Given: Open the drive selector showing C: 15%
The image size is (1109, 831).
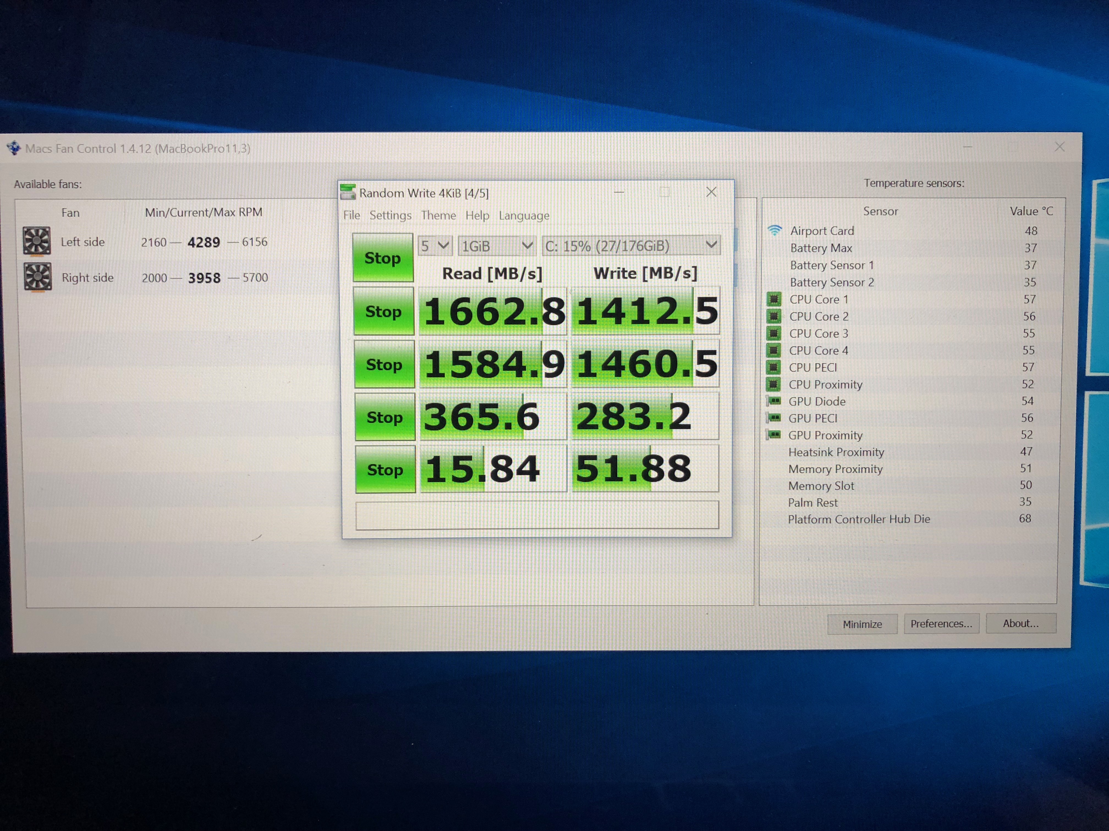Looking at the screenshot, I should point(631,245).
